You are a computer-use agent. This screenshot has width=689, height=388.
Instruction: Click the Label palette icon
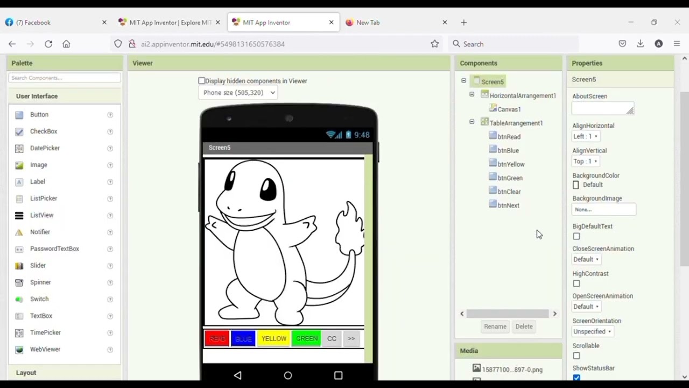point(19,182)
